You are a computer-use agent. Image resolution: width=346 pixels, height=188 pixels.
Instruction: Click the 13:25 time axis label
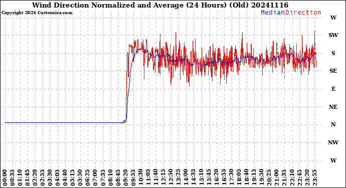coord(179,177)
